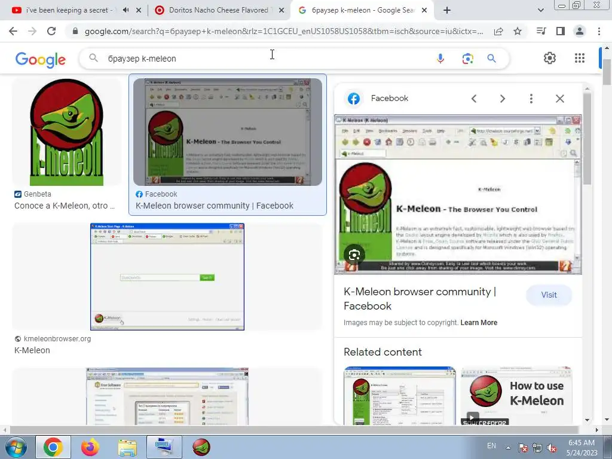Reload the current page

pos(51,31)
